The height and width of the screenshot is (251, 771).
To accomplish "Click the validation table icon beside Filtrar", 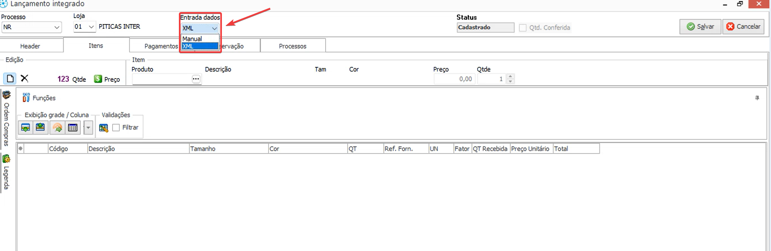I will pos(103,128).
